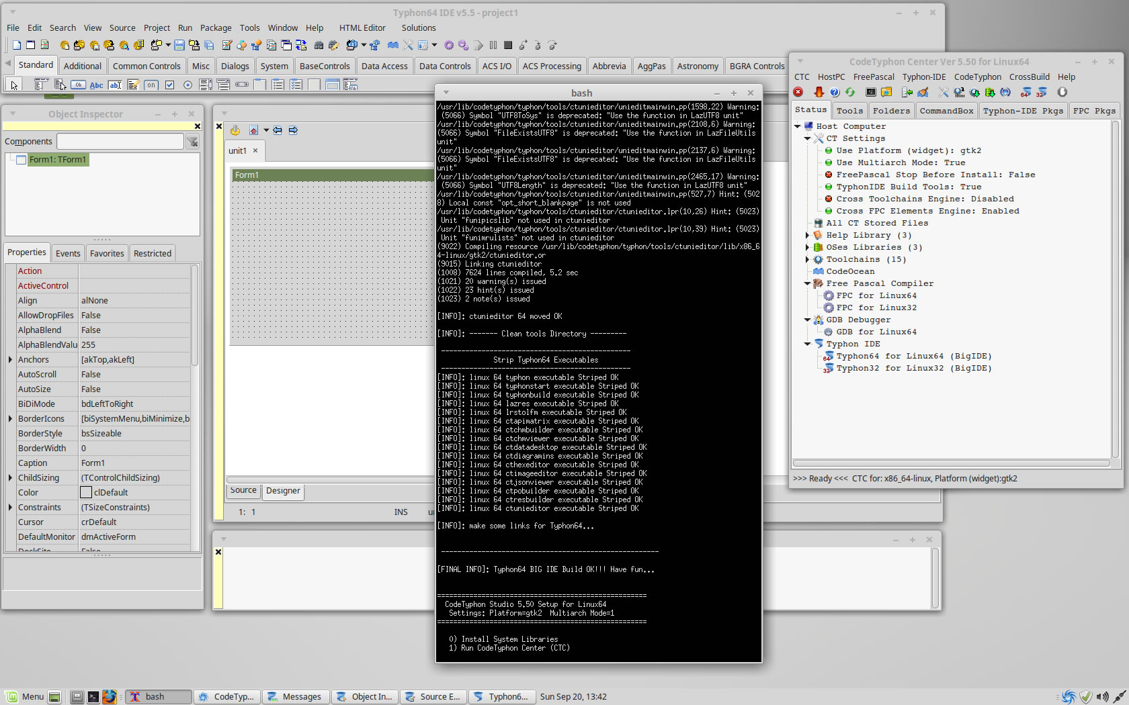Expand the OSes Libraries (3) node
1129x705 pixels.
(808, 247)
